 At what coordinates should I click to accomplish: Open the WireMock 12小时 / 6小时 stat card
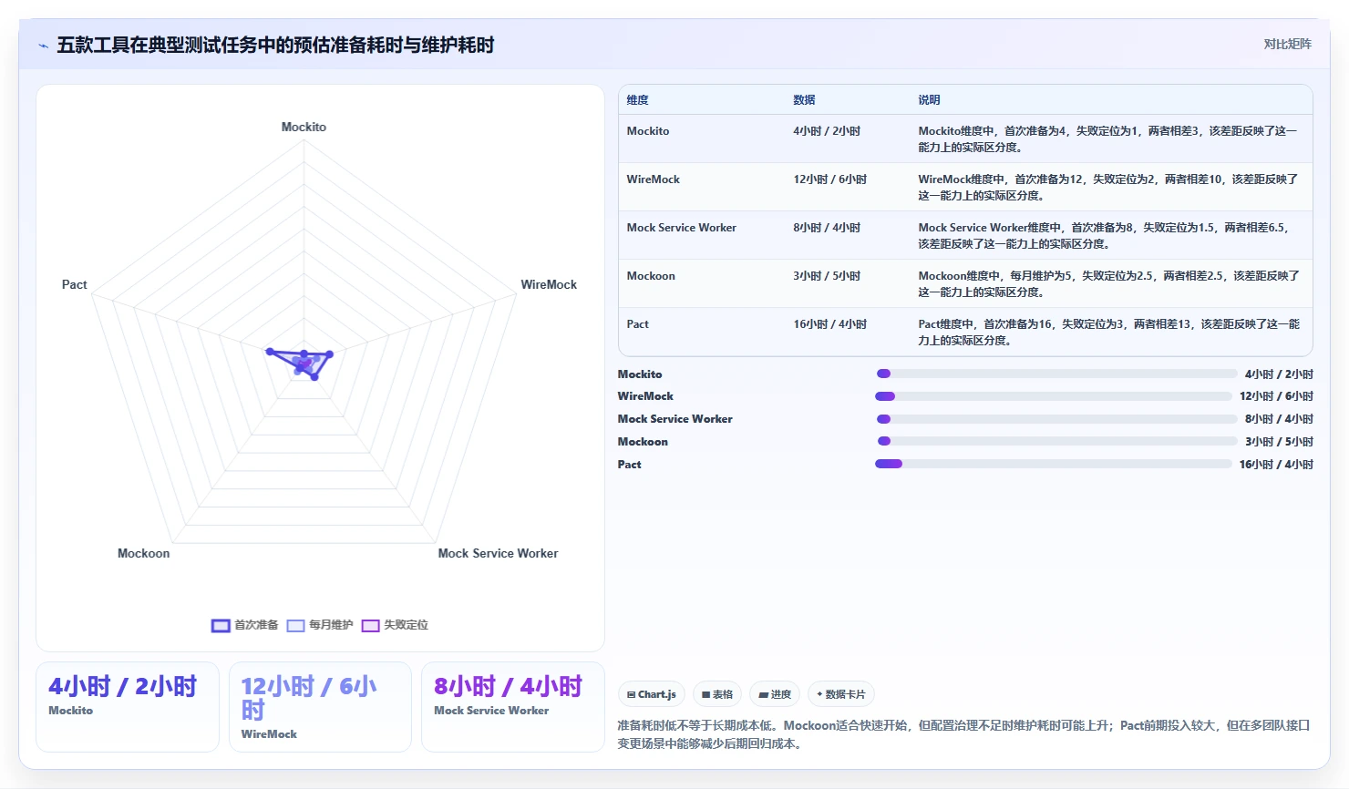320,707
